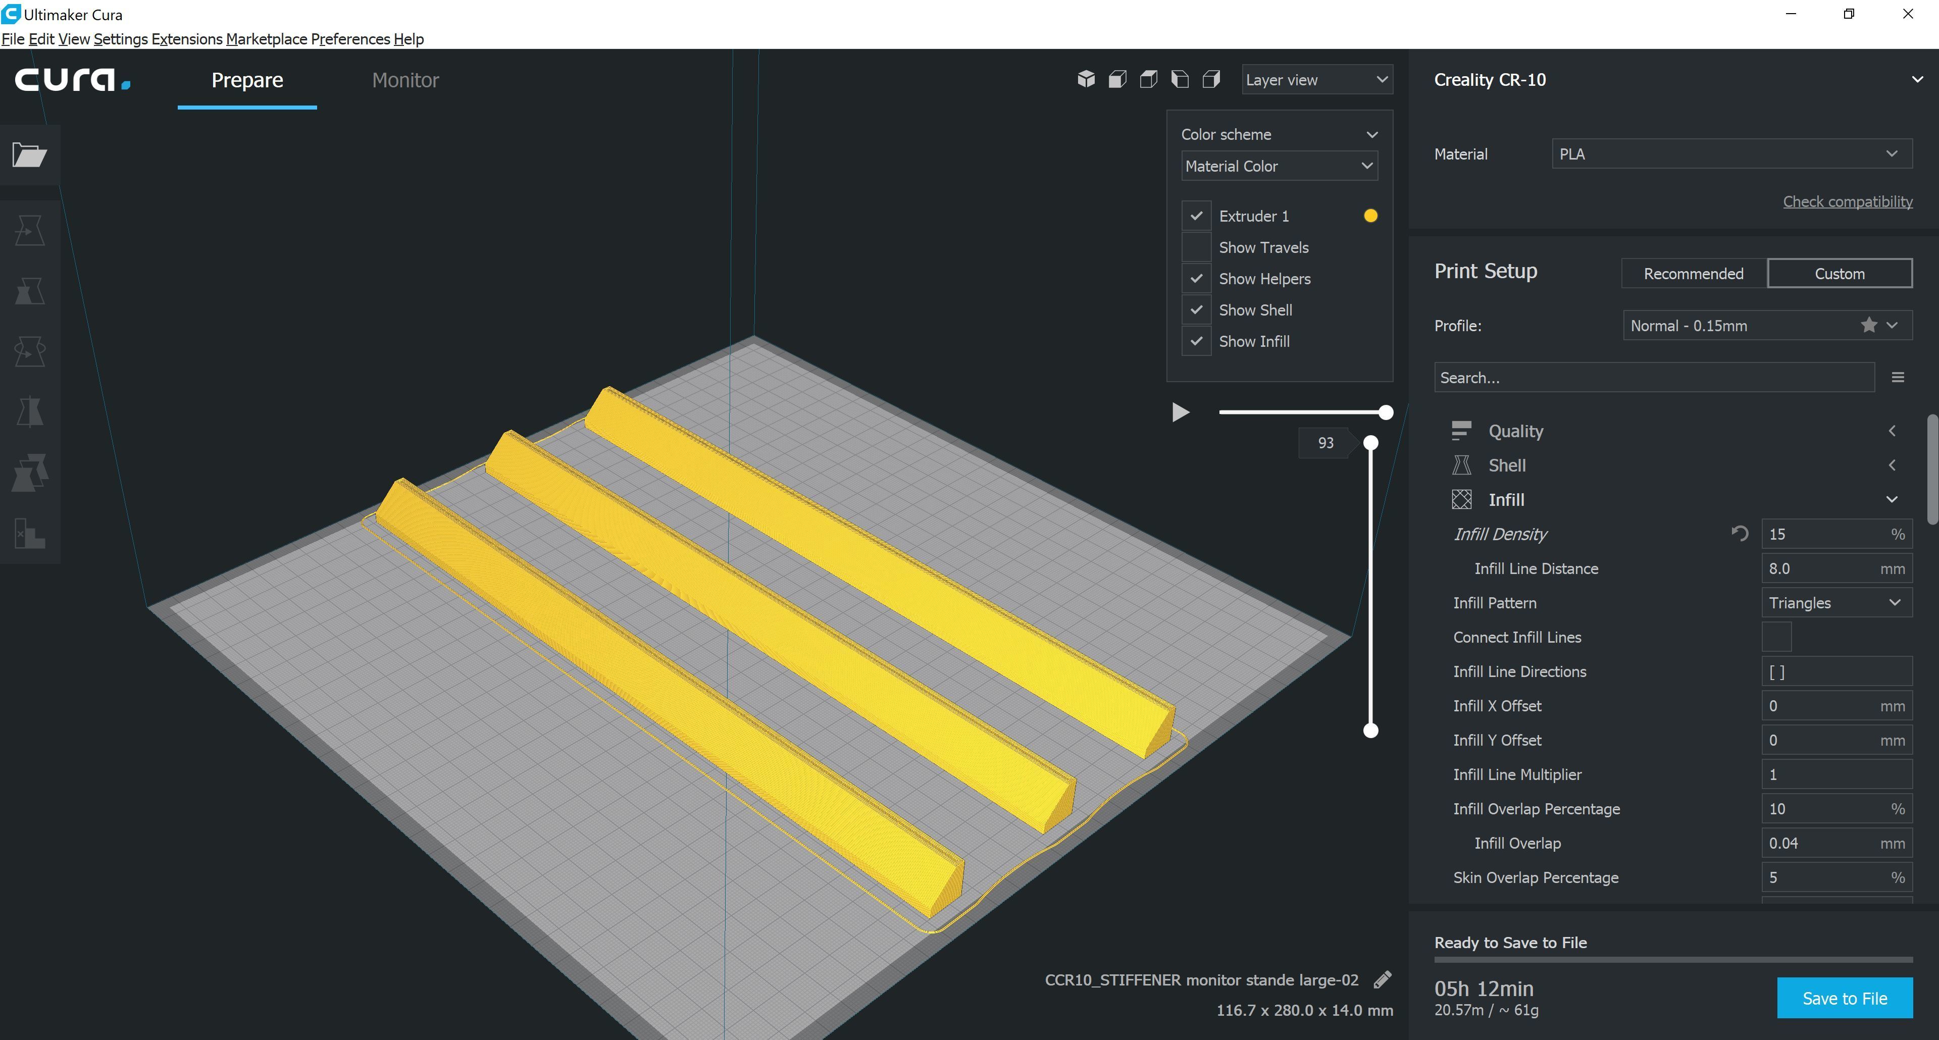Open the Layer view dropdown
The width and height of the screenshot is (1939, 1040).
1316,80
